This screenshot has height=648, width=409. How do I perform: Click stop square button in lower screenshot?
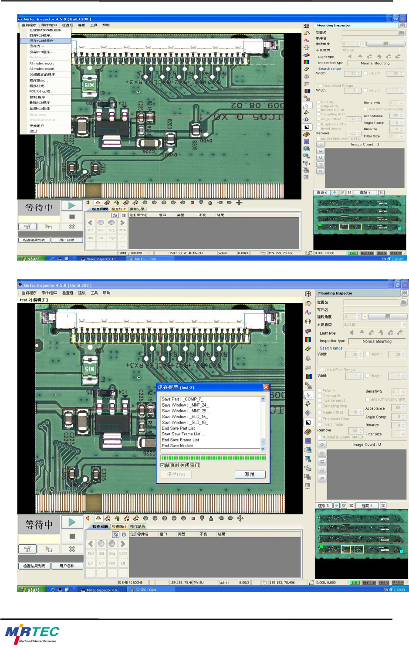[x=72, y=536]
